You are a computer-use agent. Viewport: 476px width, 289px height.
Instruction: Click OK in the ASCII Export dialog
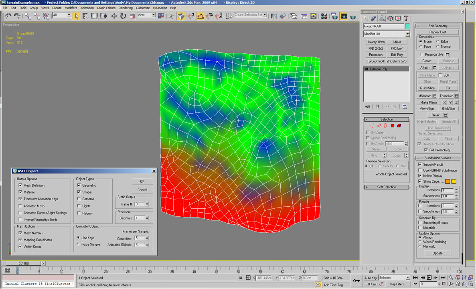point(142,181)
